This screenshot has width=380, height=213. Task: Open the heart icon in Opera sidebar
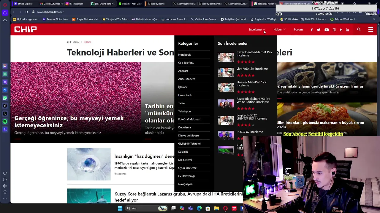click(x=5, y=173)
